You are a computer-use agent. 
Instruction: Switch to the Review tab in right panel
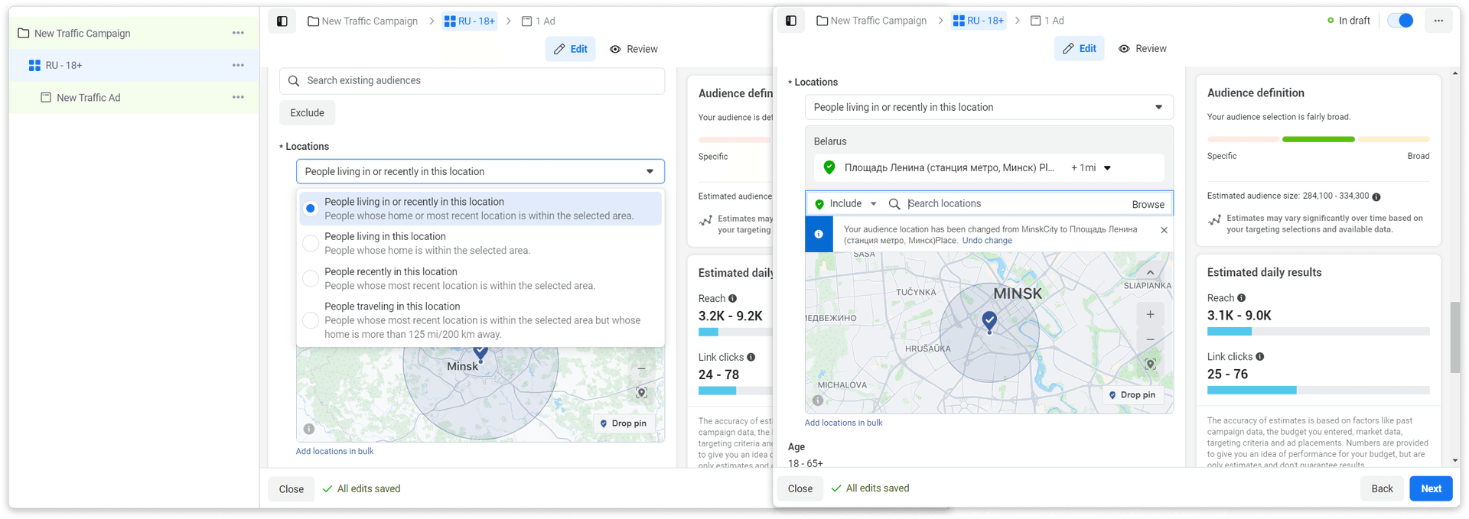tap(1142, 49)
